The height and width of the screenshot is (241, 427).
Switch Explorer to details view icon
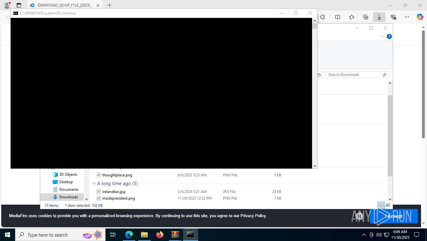tap(381, 206)
